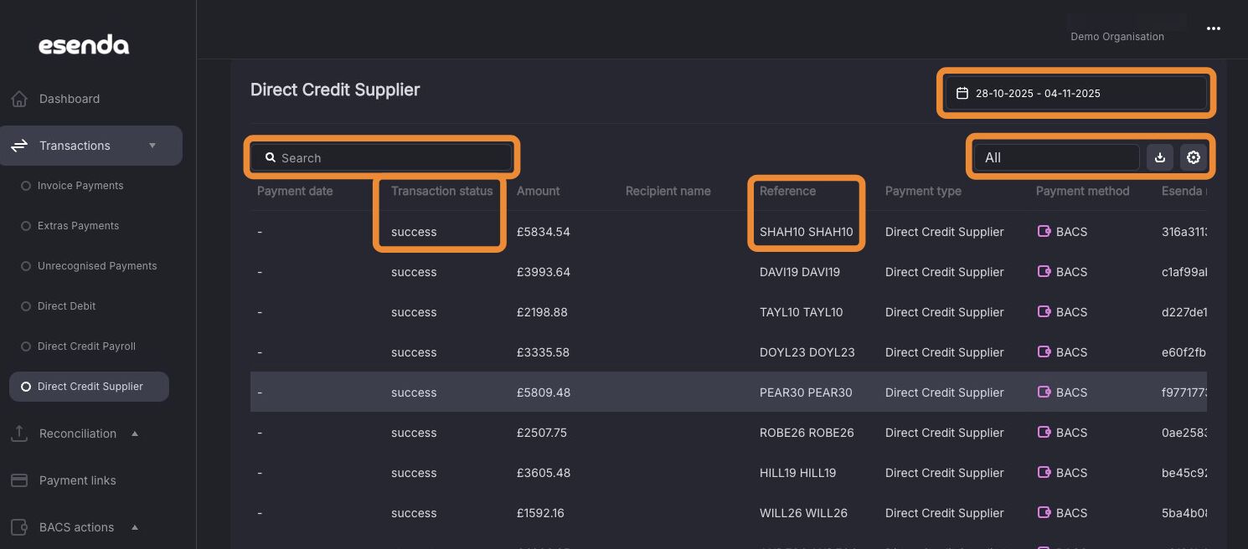
Task: Open Invoice Payments page
Action: pos(80,186)
